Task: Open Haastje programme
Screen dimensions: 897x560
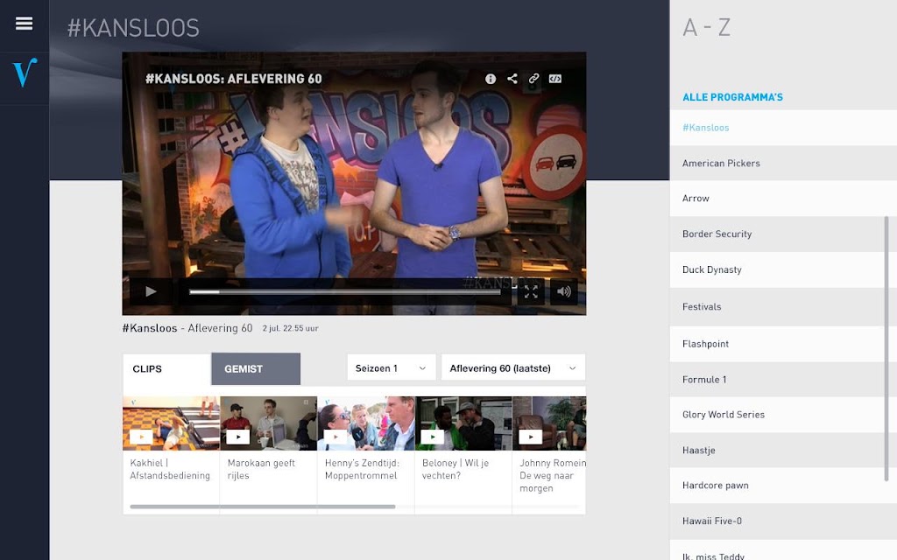Action: tap(783, 451)
